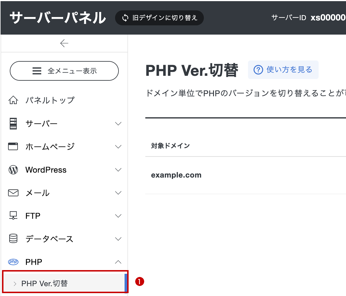Viewport: 346px width, 296px height.
Task: Expand the WordPress menu chevron
Action: click(118, 170)
